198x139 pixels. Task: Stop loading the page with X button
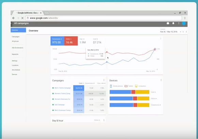pyautogui.click(x=22, y=18)
